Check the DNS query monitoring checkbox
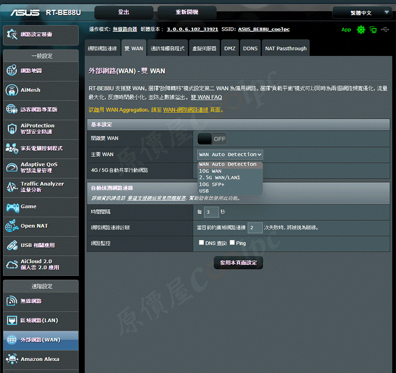 click(x=201, y=242)
